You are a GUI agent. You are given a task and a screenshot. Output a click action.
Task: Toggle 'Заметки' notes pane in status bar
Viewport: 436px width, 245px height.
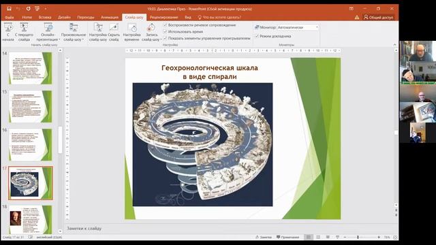[x=264, y=238]
